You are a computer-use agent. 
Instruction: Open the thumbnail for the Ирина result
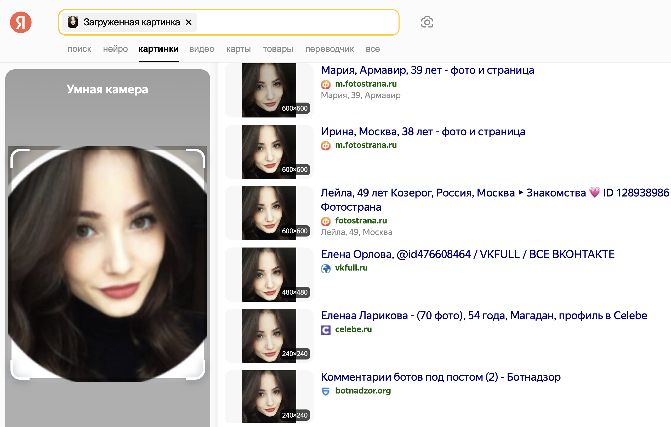269,152
